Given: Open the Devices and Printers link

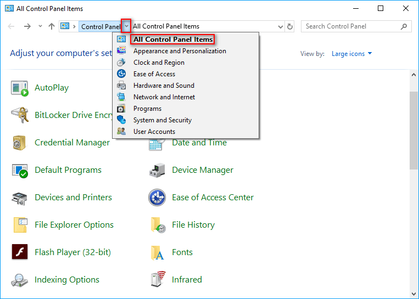Looking at the screenshot, I should [73, 198].
